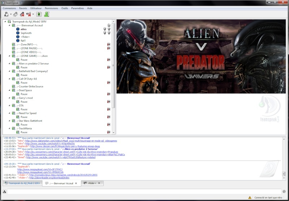The width and height of the screenshot is (289, 201).
Task: Collapse the Garry's mod channel
Action: [x=9, y=98]
